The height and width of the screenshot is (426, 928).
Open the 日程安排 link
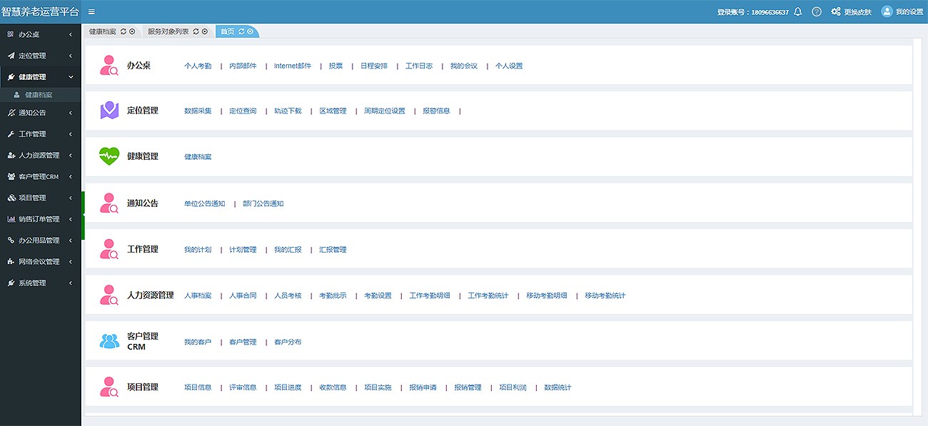tap(374, 66)
